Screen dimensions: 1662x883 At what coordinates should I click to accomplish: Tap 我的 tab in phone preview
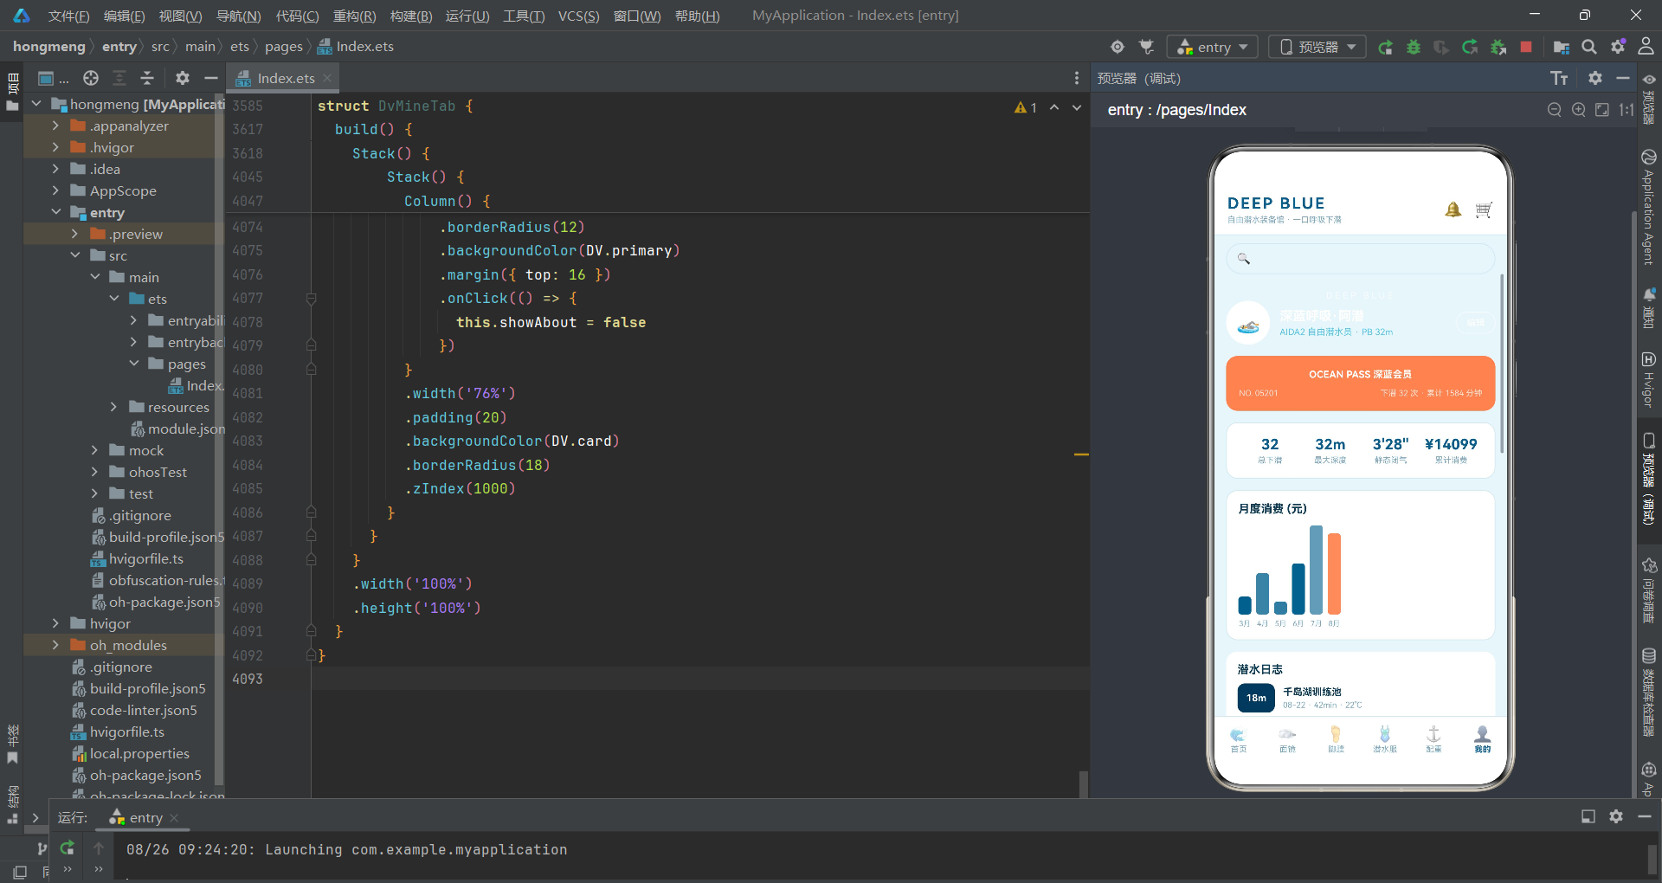pos(1482,739)
